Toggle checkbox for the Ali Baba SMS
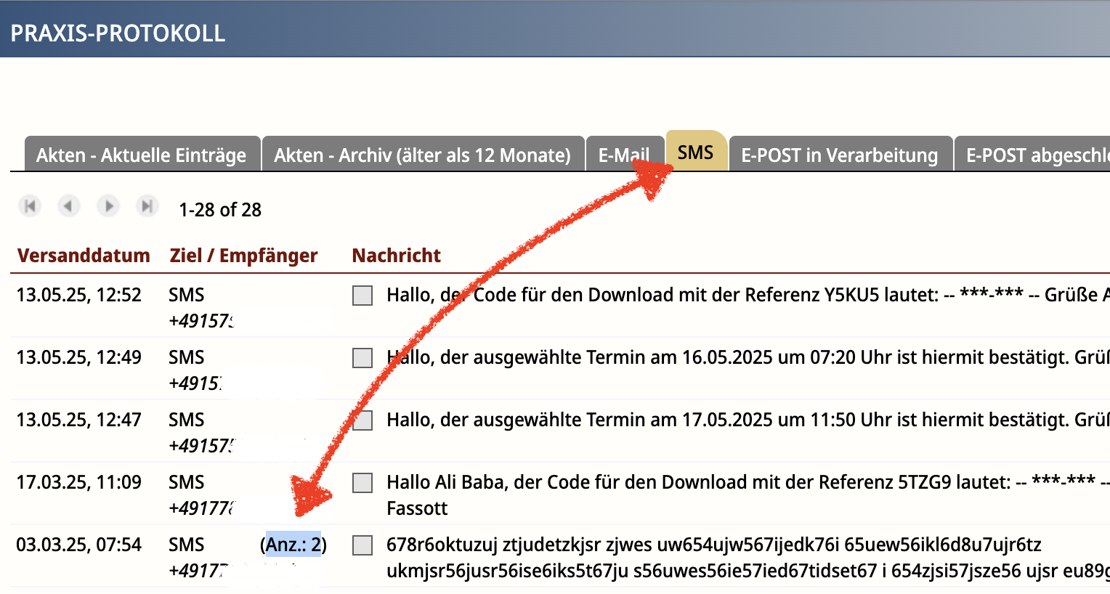This screenshot has width=1110, height=594. click(362, 483)
